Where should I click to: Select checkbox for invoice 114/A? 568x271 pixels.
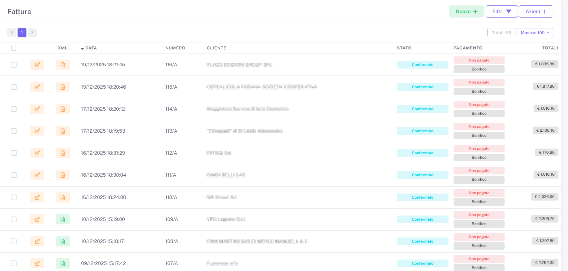[x=14, y=109]
